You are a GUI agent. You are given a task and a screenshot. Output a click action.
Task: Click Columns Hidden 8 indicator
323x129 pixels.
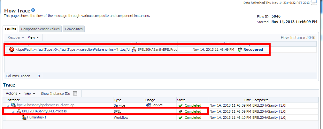pos(23,76)
